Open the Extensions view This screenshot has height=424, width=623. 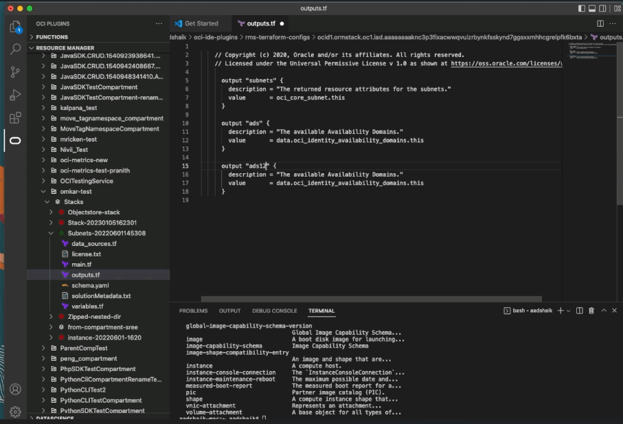14,118
